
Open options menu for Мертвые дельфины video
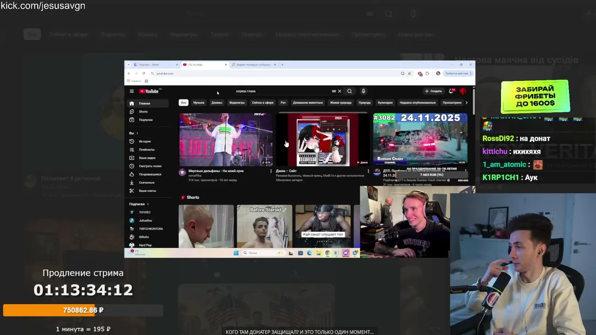[271, 171]
